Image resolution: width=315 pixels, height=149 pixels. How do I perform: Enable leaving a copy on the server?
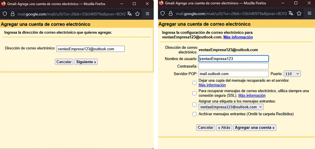click(x=194, y=83)
